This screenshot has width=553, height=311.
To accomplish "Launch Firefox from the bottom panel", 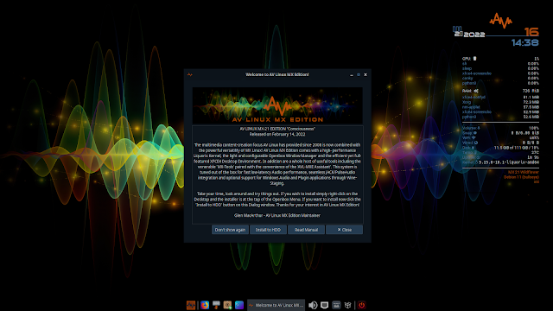I will (x=205, y=305).
